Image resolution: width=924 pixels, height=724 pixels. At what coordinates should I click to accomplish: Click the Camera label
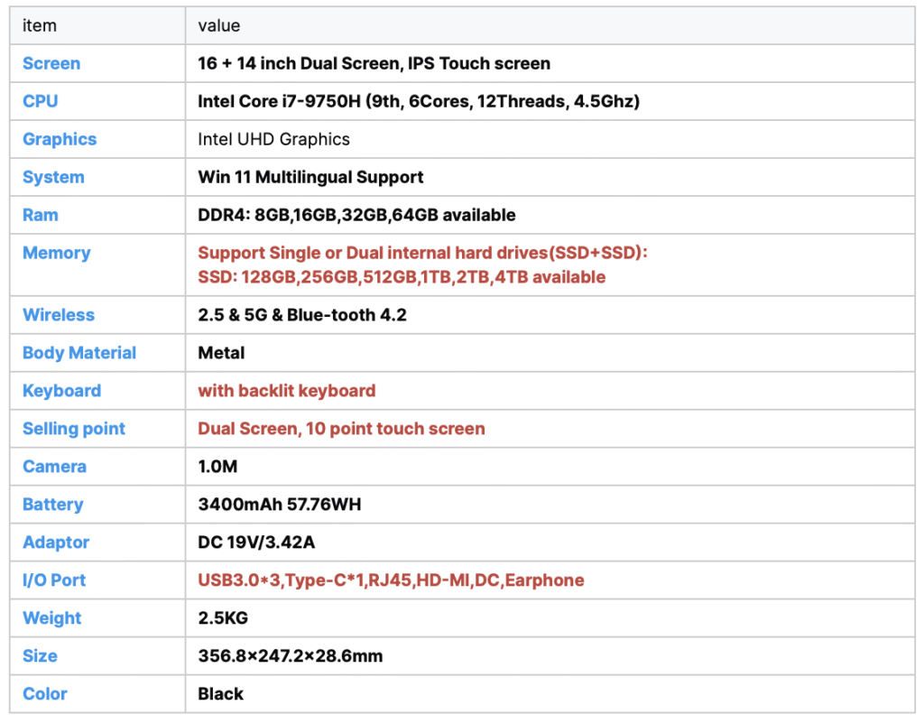point(54,467)
